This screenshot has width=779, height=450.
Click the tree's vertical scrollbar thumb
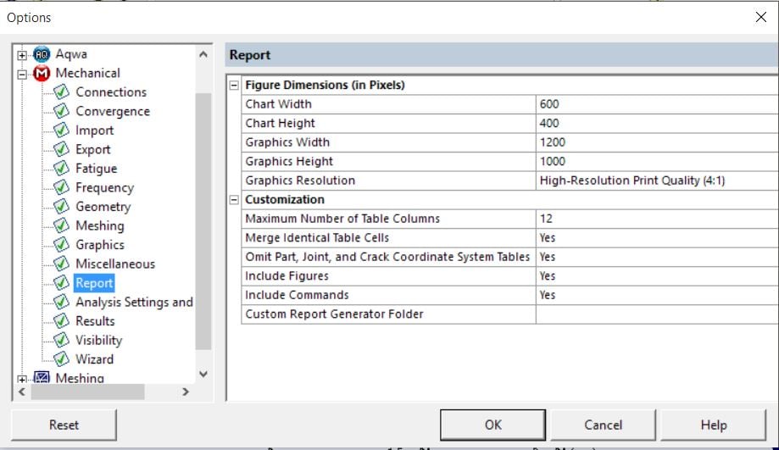(203, 221)
